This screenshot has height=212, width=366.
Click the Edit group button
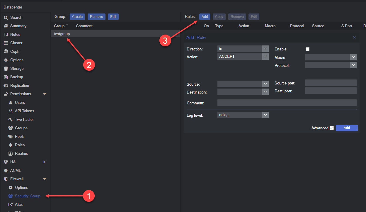(x=113, y=17)
